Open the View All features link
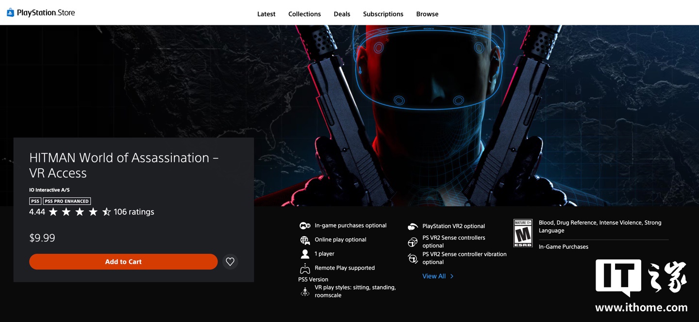The width and height of the screenshot is (699, 322). click(x=433, y=276)
